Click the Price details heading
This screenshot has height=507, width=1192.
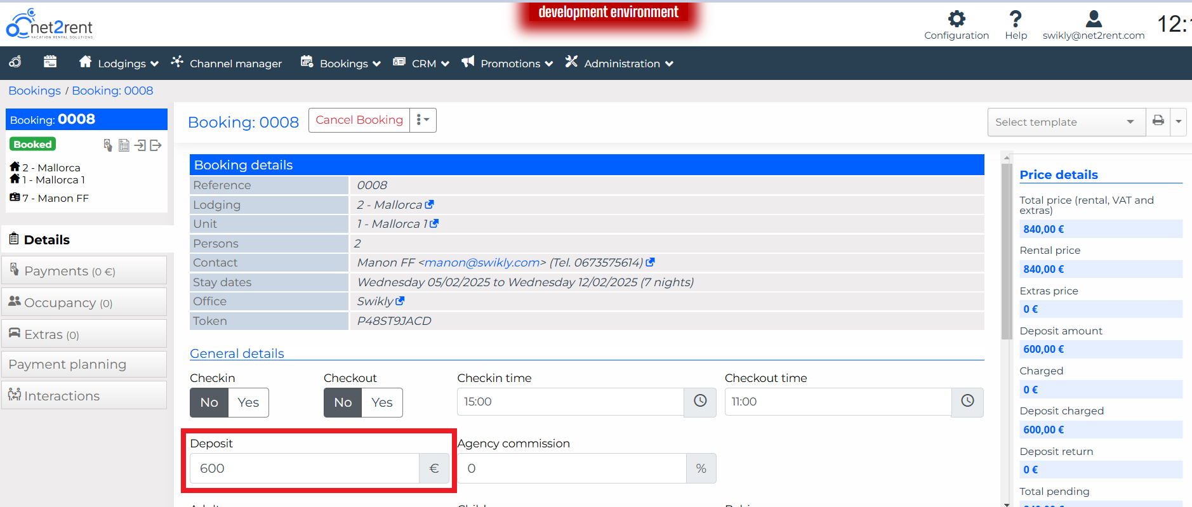(x=1059, y=174)
